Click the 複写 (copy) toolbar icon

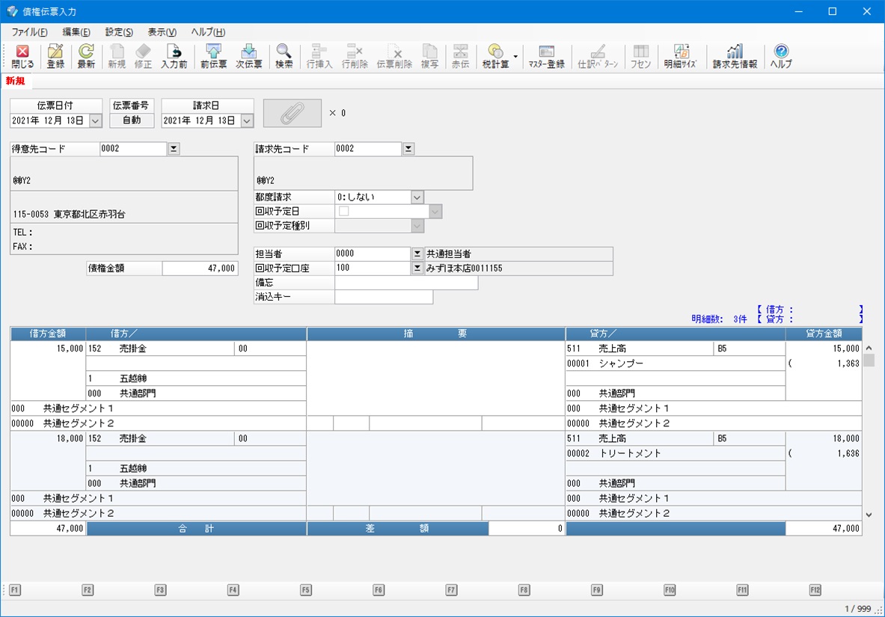click(x=429, y=56)
